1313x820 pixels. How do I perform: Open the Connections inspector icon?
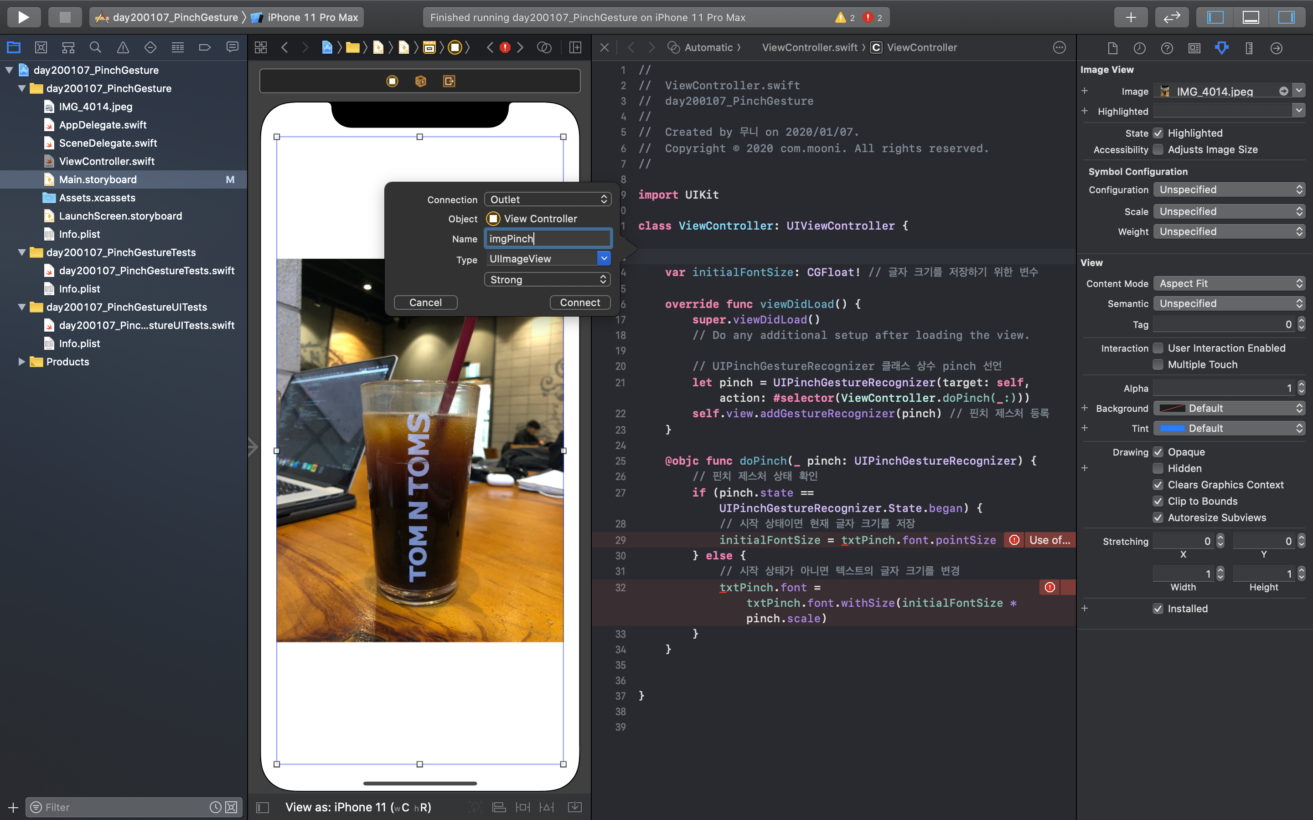pyautogui.click(x=1276, y=48)
